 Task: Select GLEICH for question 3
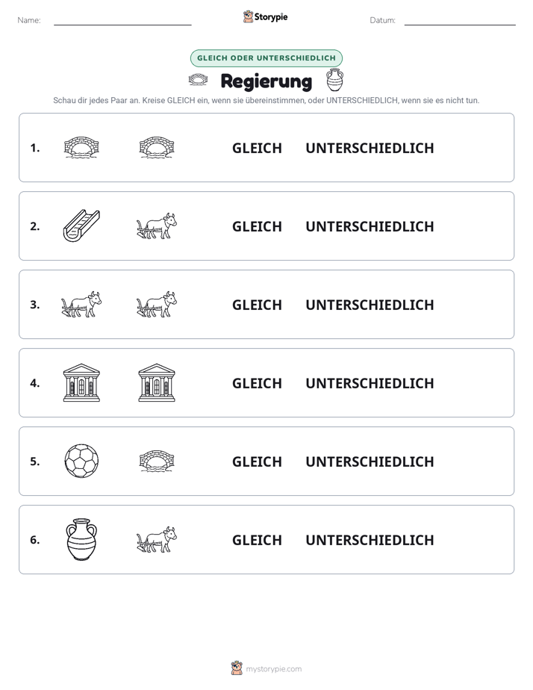click(257, 305)
